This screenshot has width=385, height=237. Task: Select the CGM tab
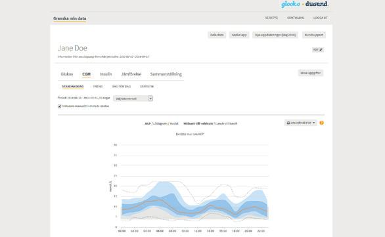[x=87, y=74]
